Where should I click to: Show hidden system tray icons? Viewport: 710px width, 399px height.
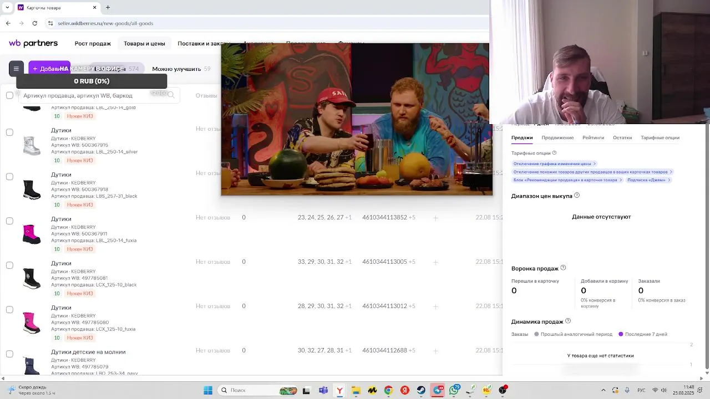(603, 390)
